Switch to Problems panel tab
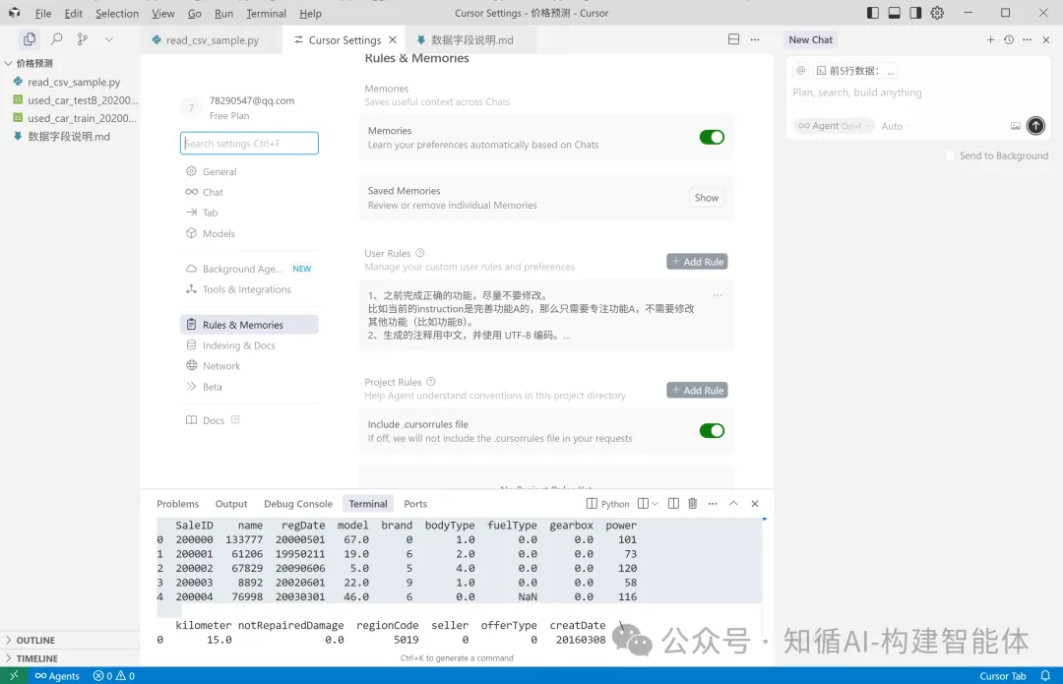The width and height of the screenshot is (1063, 684). 177,504
